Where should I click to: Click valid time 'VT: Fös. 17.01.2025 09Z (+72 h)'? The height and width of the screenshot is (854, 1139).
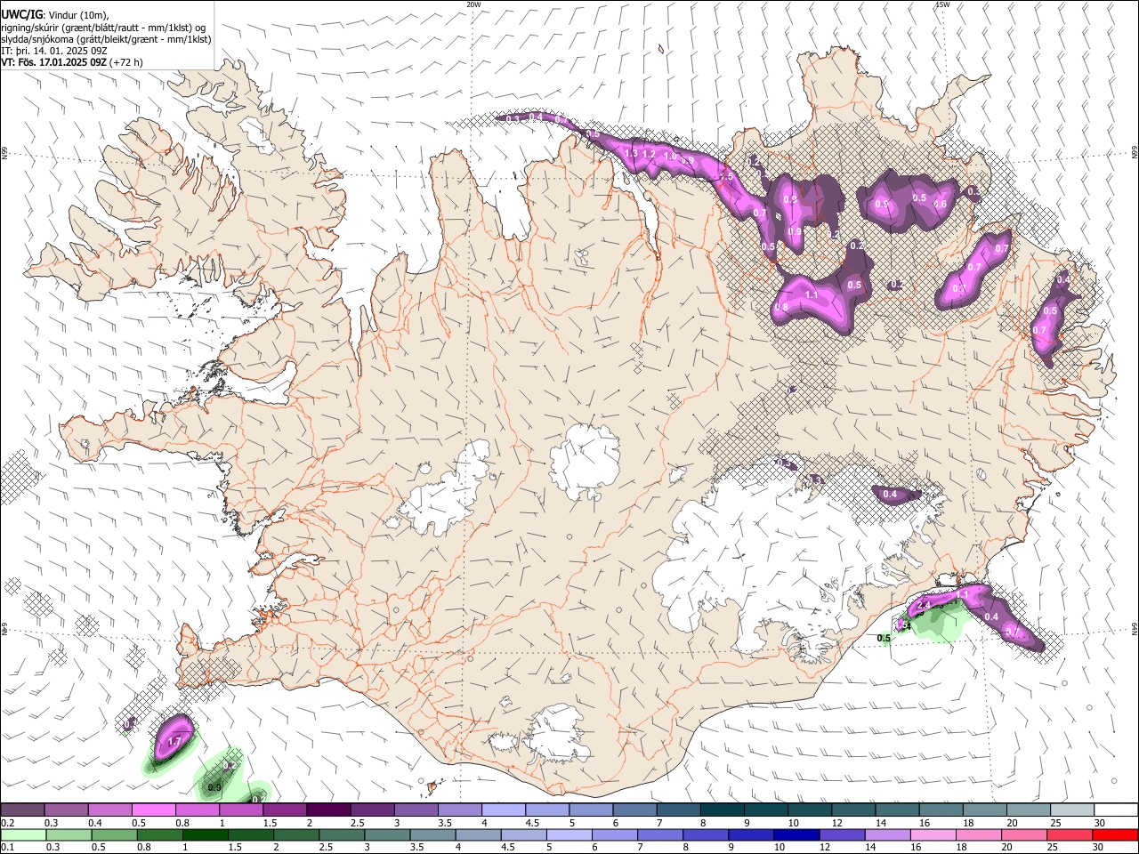click(72, 62)
